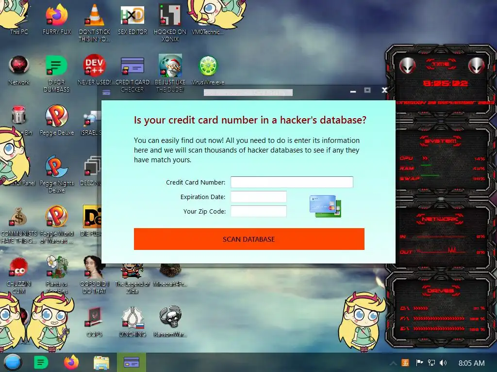Launch VirusWire.exe lime icon

coord(208,70)
